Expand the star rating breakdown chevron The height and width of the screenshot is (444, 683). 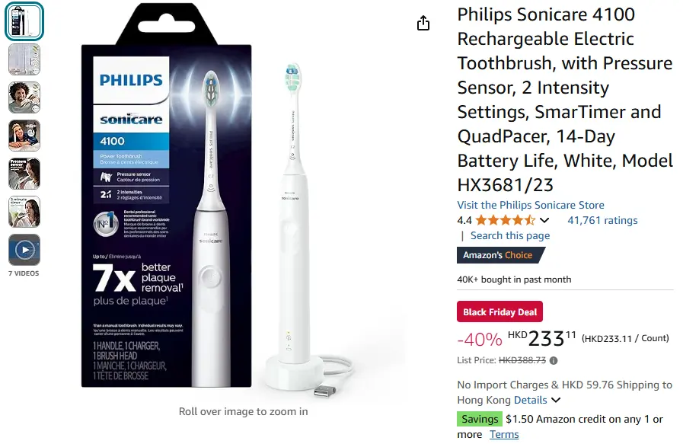click(x=544, y=220)
